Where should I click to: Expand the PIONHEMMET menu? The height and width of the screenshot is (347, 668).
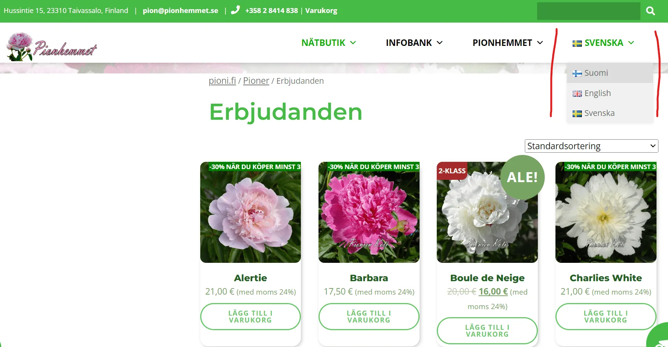tap(507, 43)
